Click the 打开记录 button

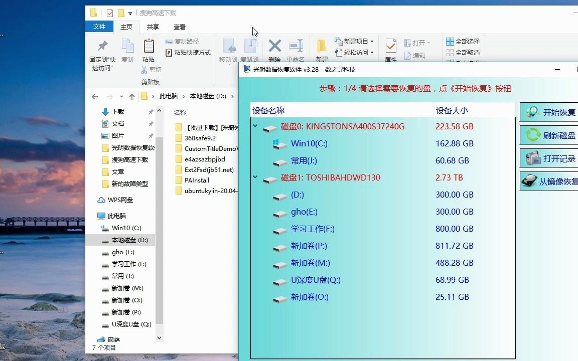click(x=549, y=158)
